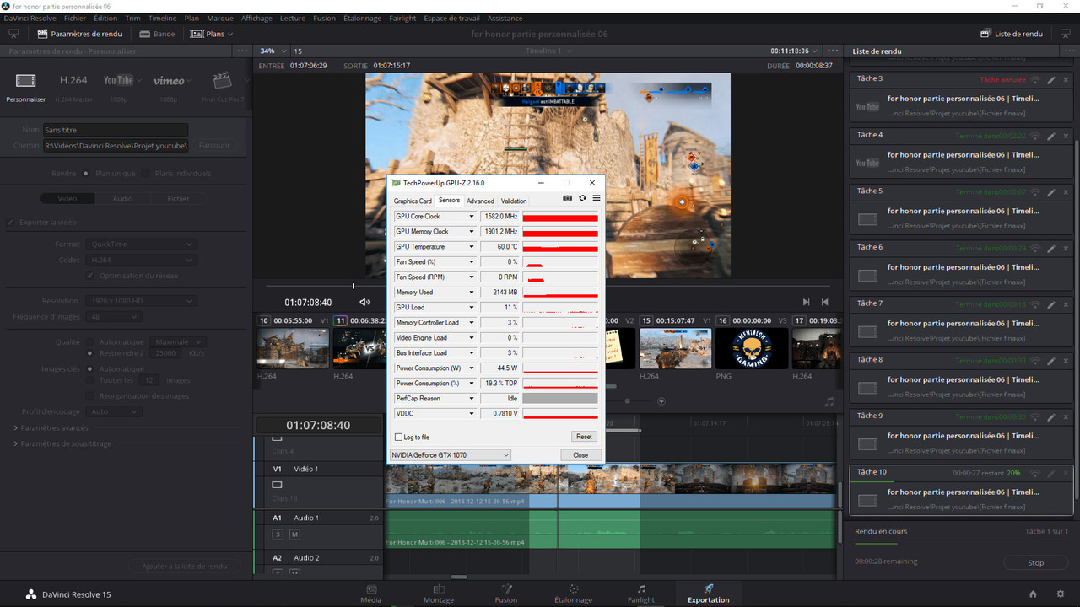Remove Tâche 5 from the render queue
The height and width of the screenshot is (607, 1080).
pyautogui.click(x=1066, y=192)
